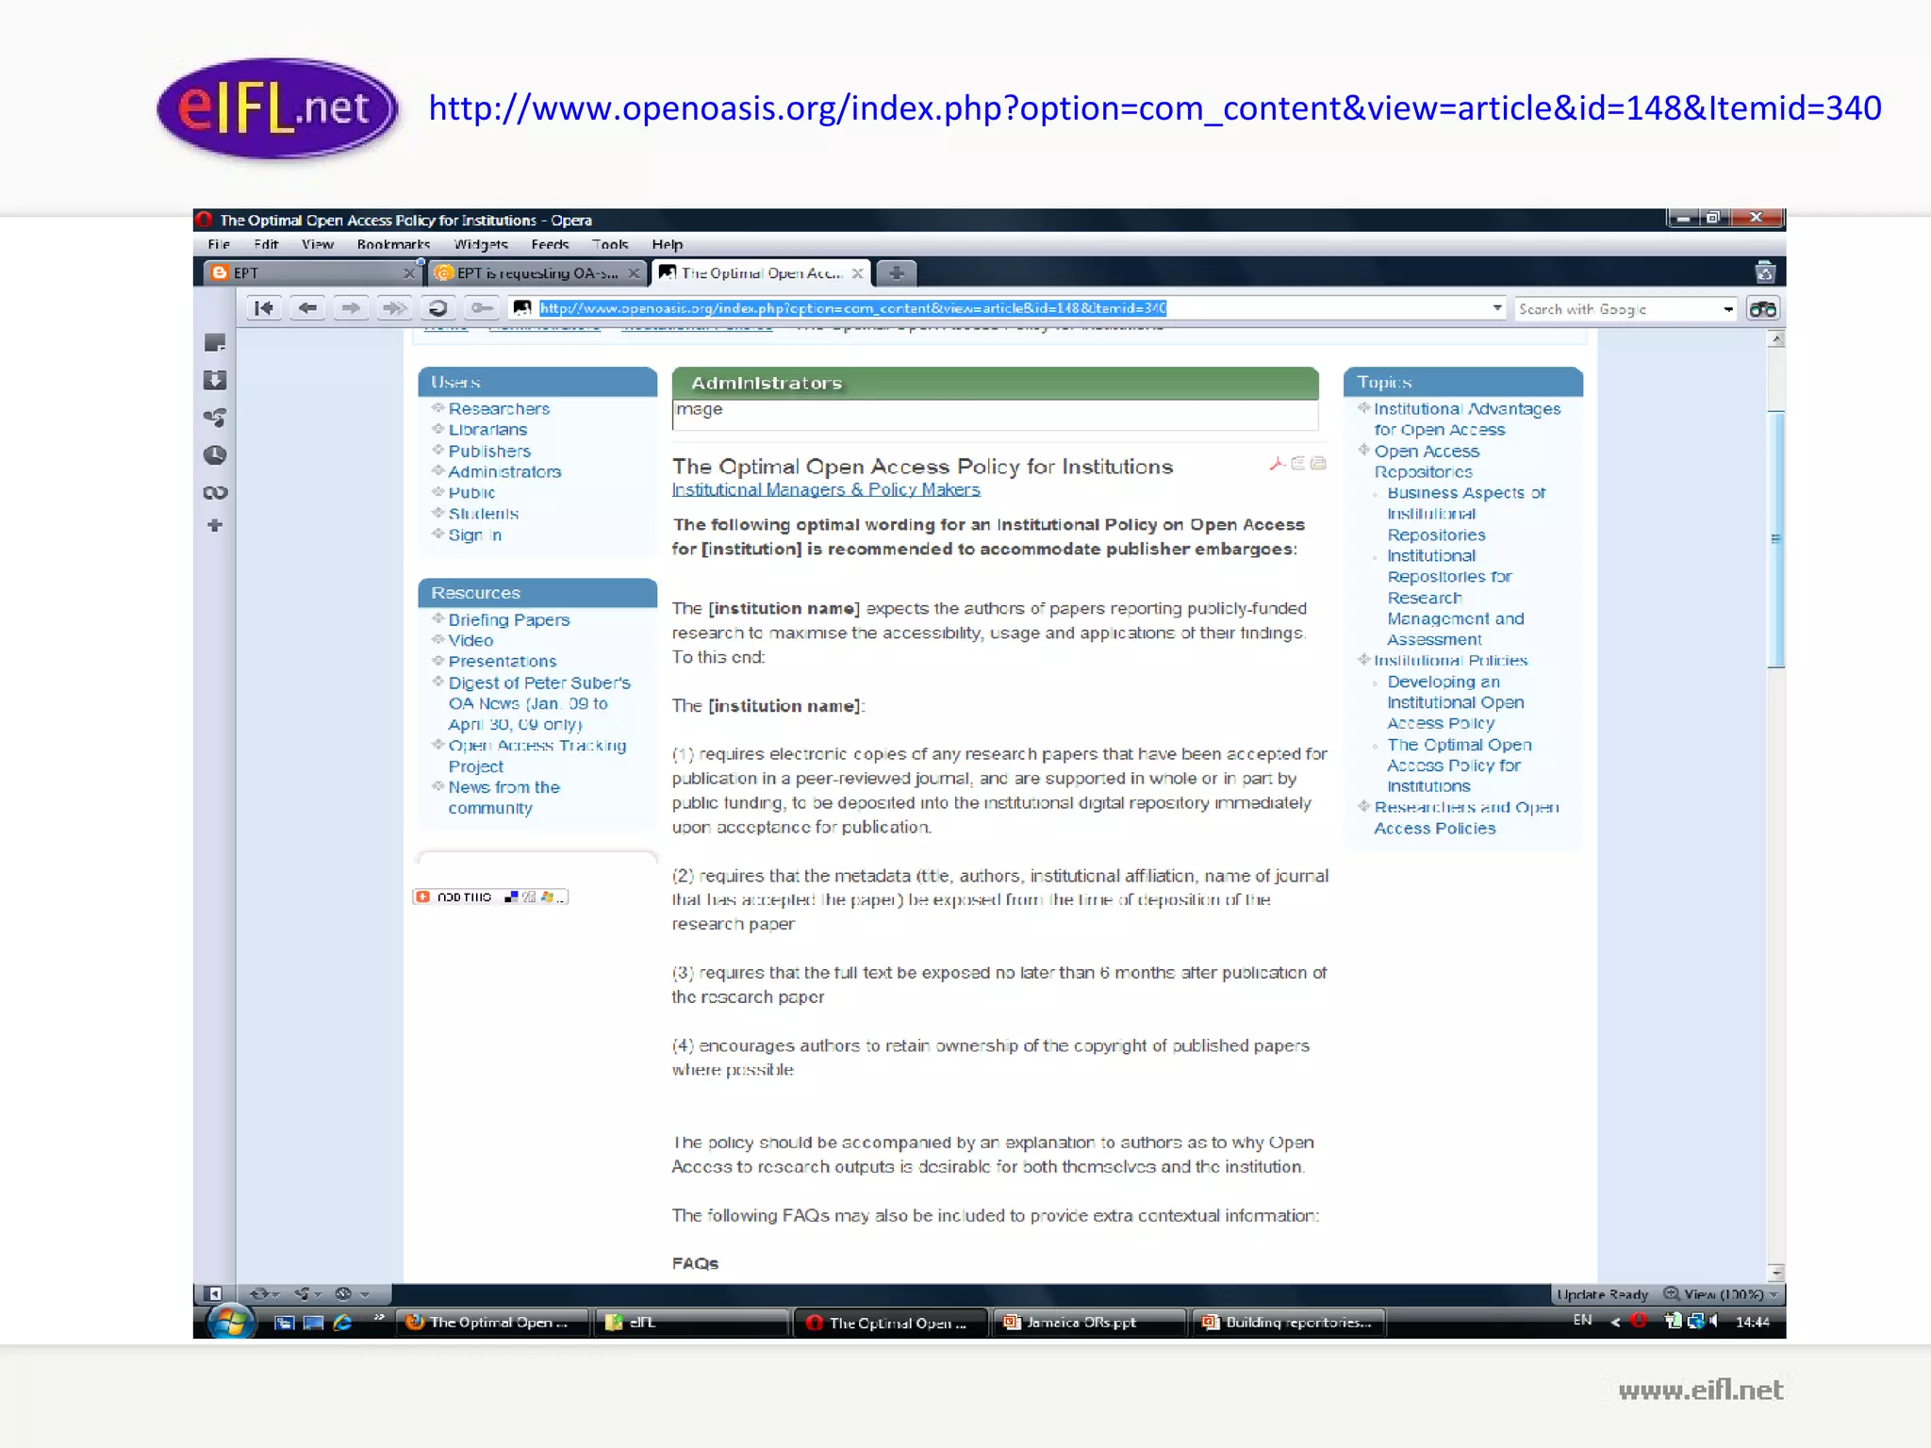Toggle the panel button in status bar

click(x=214, y=1293)
